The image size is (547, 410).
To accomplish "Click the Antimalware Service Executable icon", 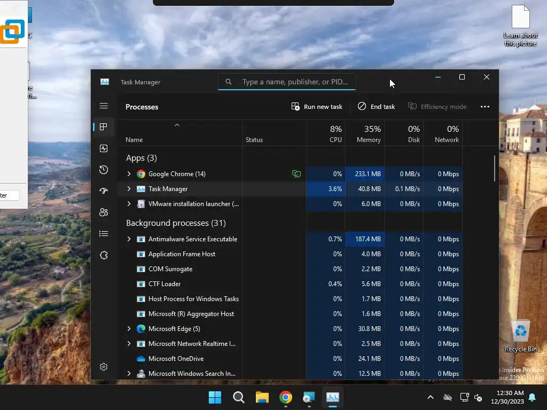I will [141, 239].
